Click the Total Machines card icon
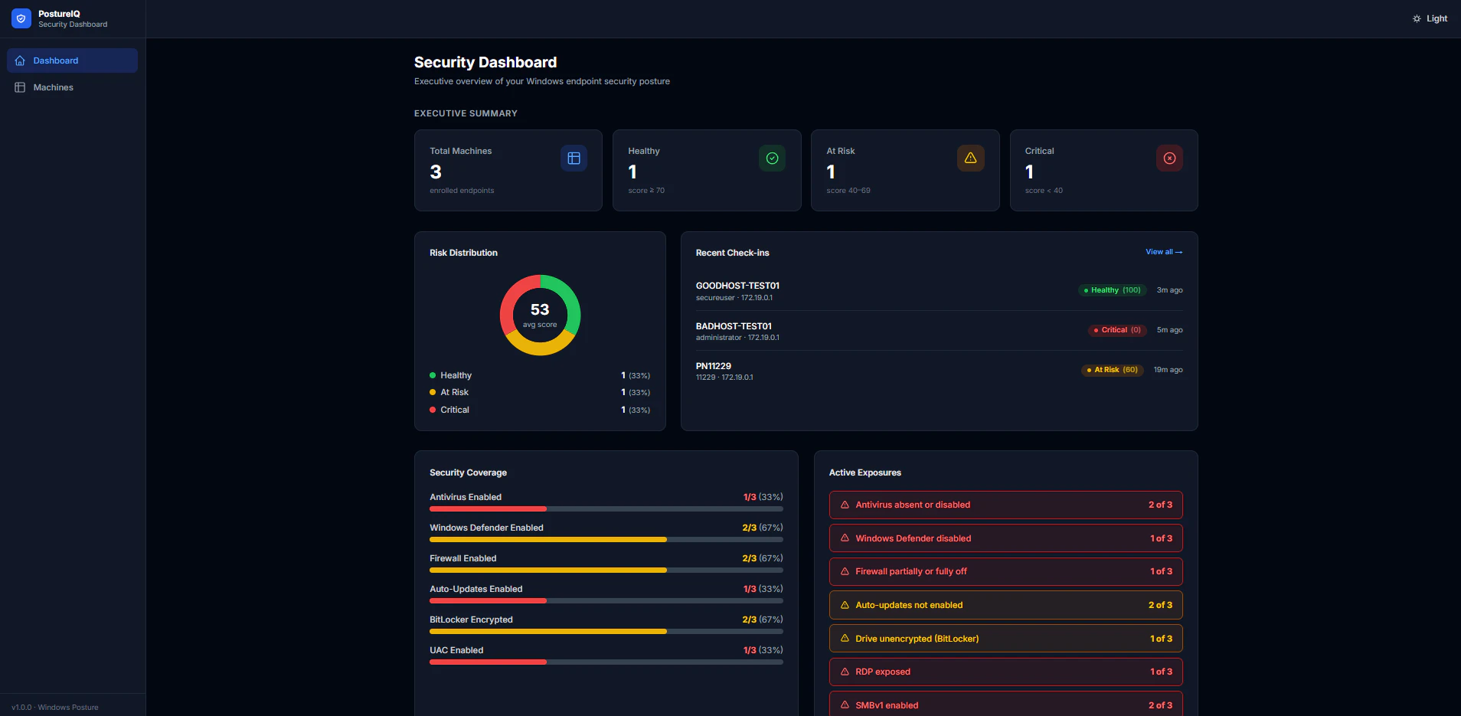The width and height of the screenshot is (1461, 716). point(574,159)
